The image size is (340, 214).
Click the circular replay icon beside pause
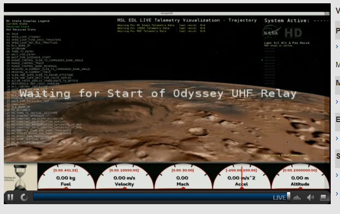point(24,197)
